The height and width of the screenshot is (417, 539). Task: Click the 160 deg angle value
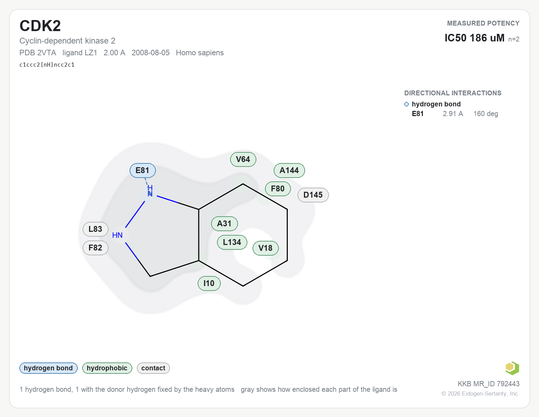486,114
